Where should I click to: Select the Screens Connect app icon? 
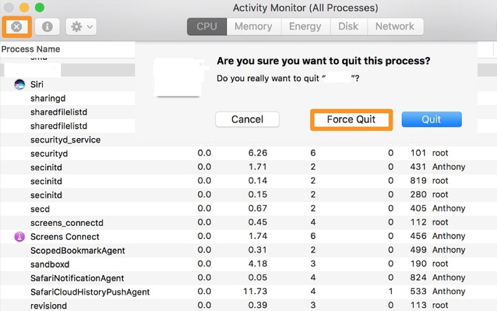pyautogui.click(x=20, y=236)
